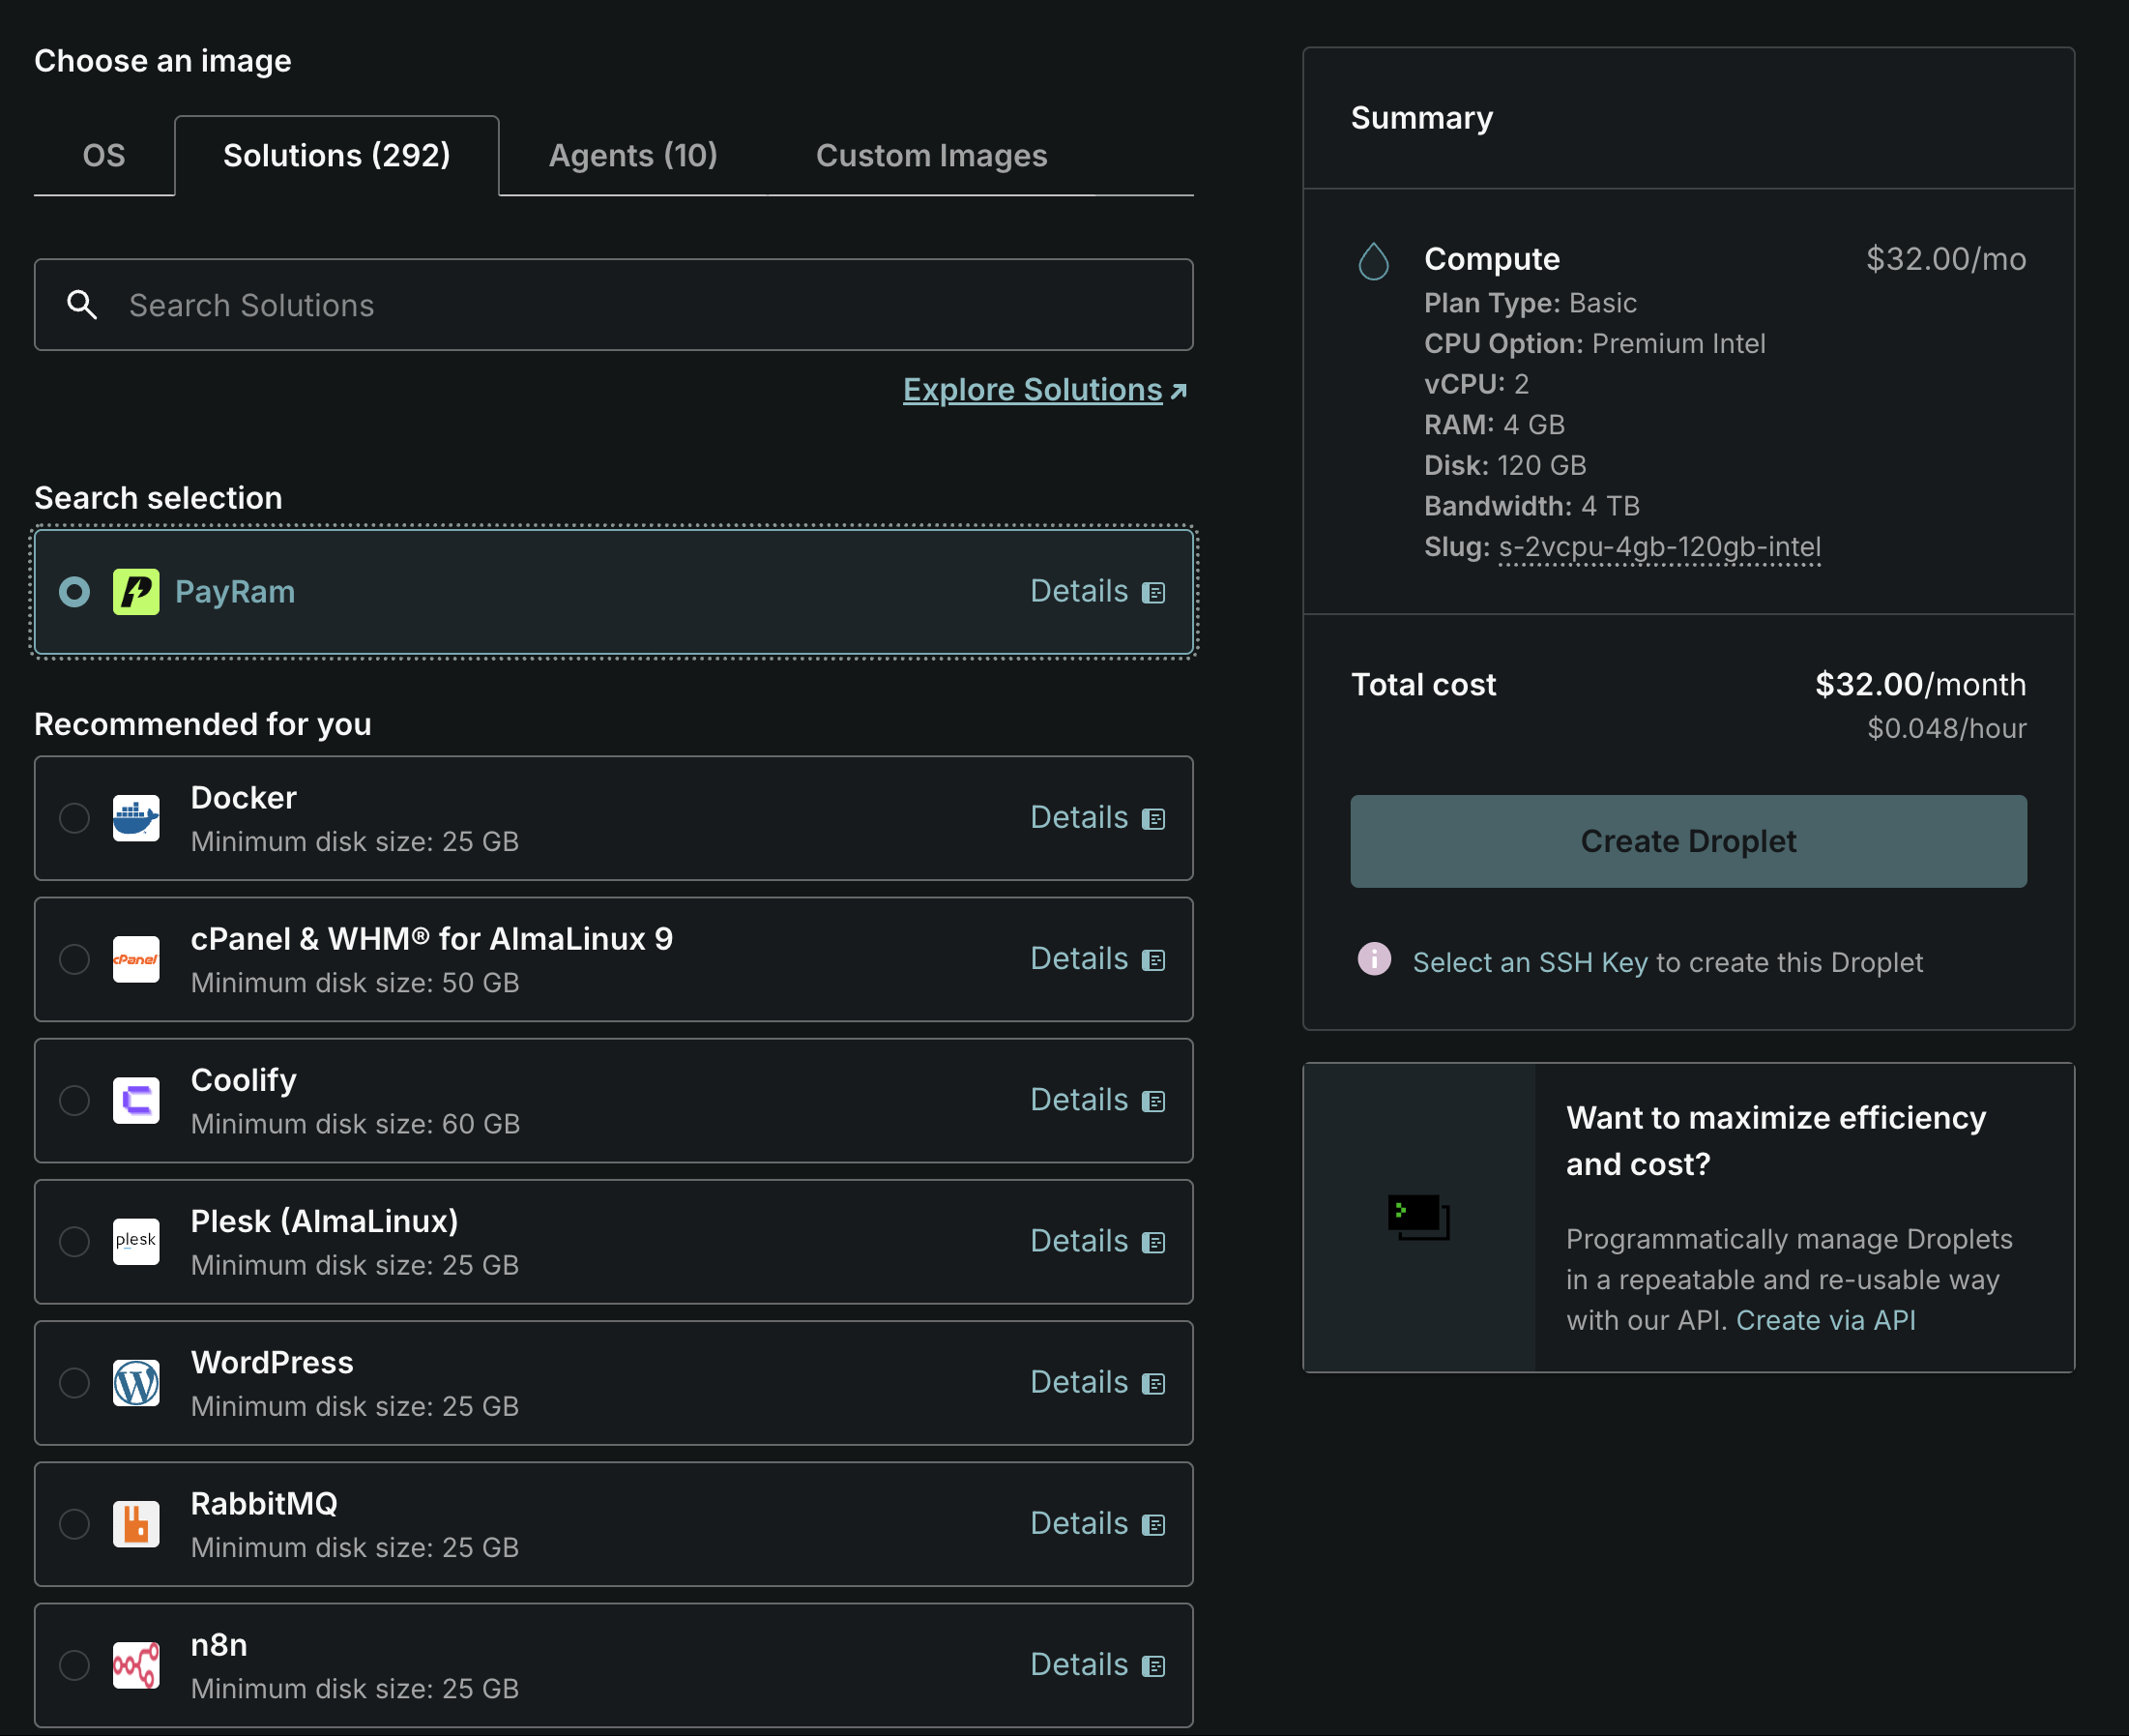Click the Coolify logo icon
The width and height of the screenshot is (2129, 1736).
136,1100
